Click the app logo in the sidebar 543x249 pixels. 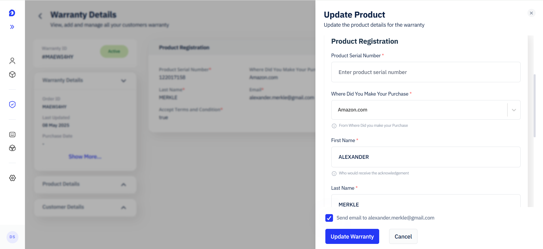(x=12, y=13)
